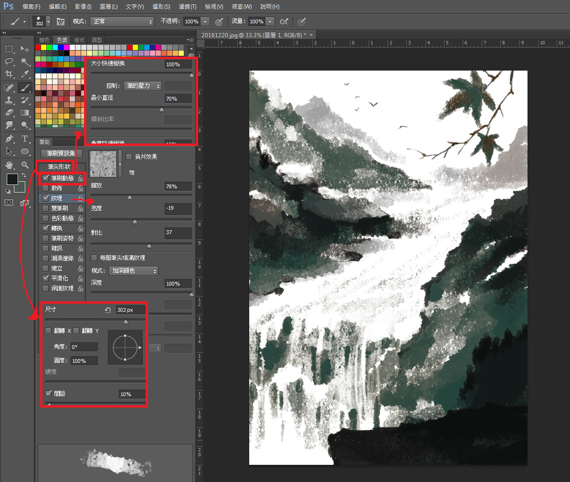This screenshot has height=482, width=570.
Task: Click the background color swatch
Action: pos(21,188)
